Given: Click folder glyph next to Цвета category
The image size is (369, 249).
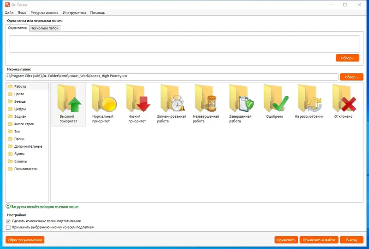Looking at the screenshot, I should pos(10,94).
